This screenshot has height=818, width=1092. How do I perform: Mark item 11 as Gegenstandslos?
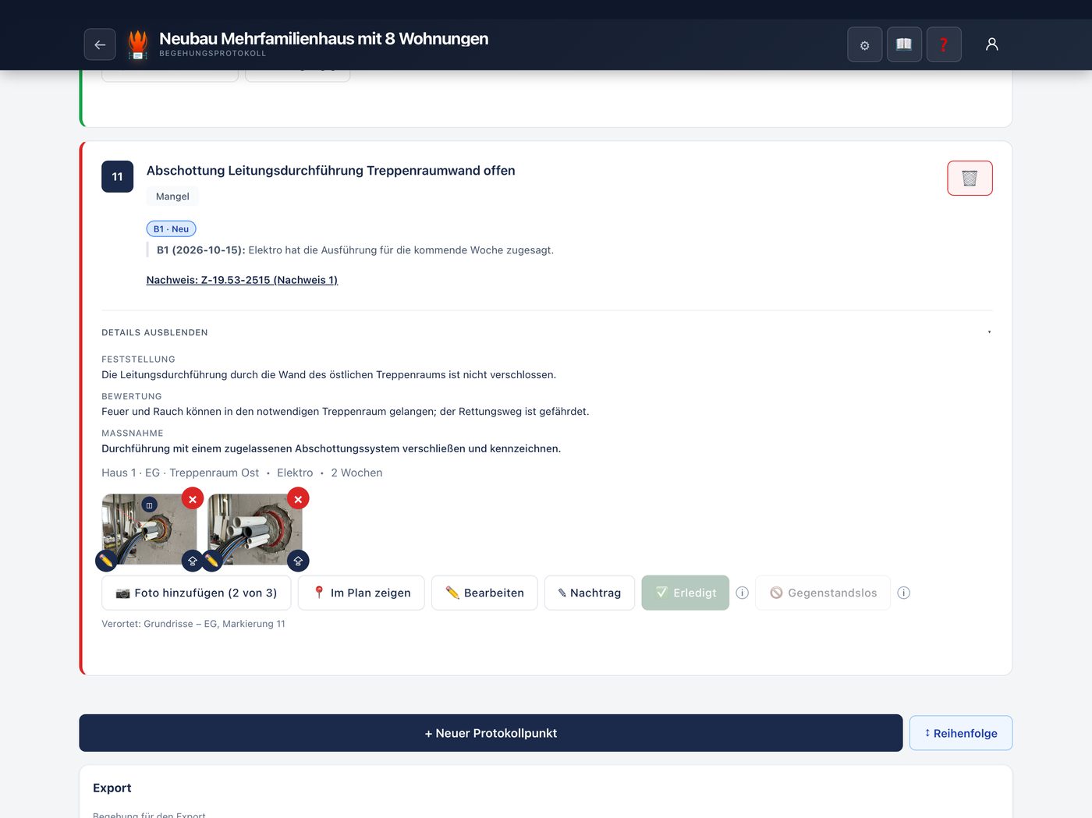point(823,593)
